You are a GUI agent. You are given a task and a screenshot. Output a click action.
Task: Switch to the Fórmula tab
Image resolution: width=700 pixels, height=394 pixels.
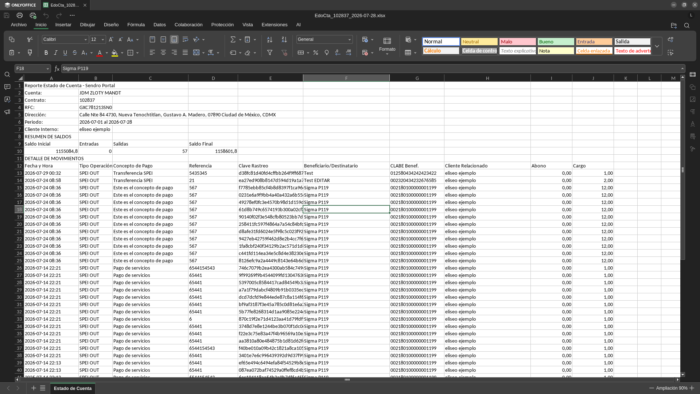coord(136,25)
